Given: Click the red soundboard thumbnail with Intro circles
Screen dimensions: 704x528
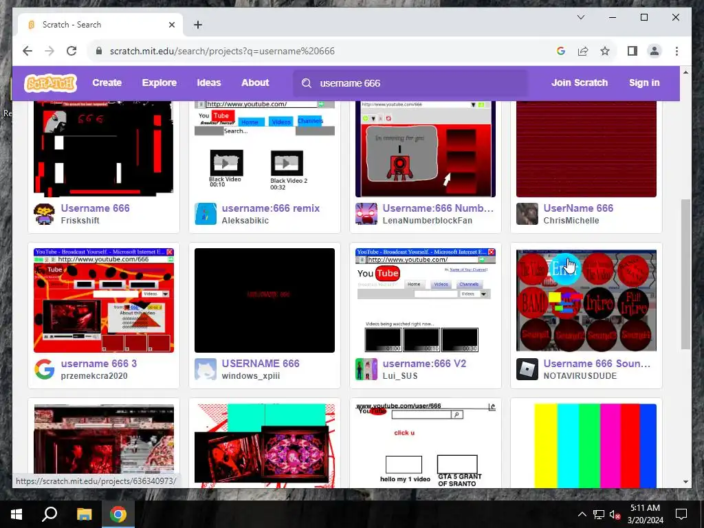Looking at the screenshot, I should click(x=586, y=300).
